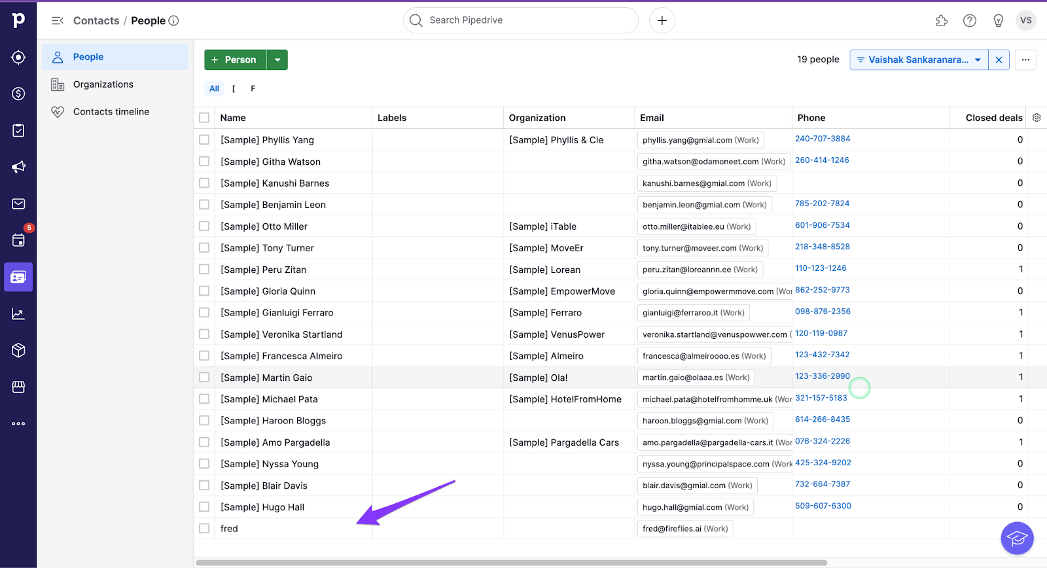Open the extensions puzzle icon
This screenshot has height=568, width=1047.
942,20
